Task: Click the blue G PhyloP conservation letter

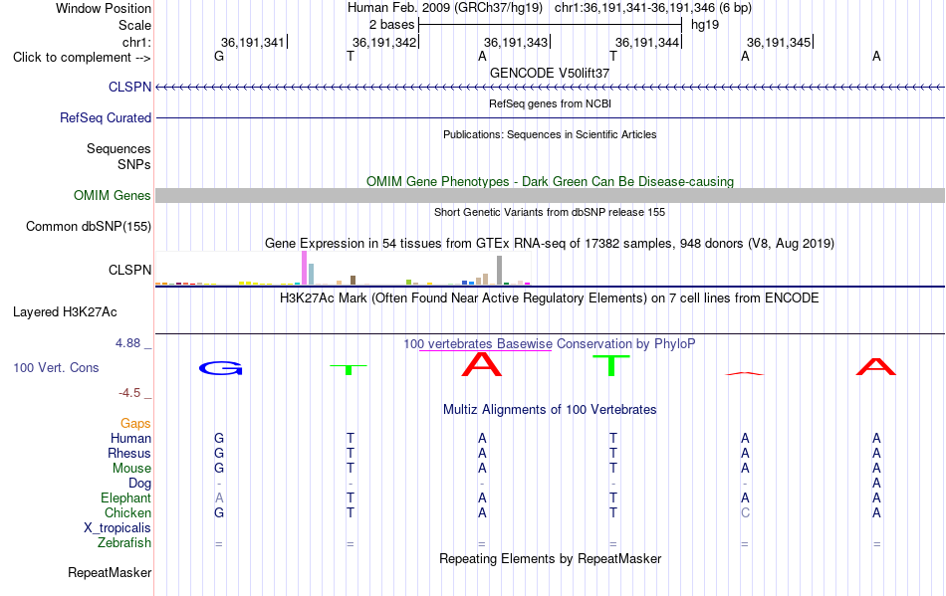Action: coord(221,368)
